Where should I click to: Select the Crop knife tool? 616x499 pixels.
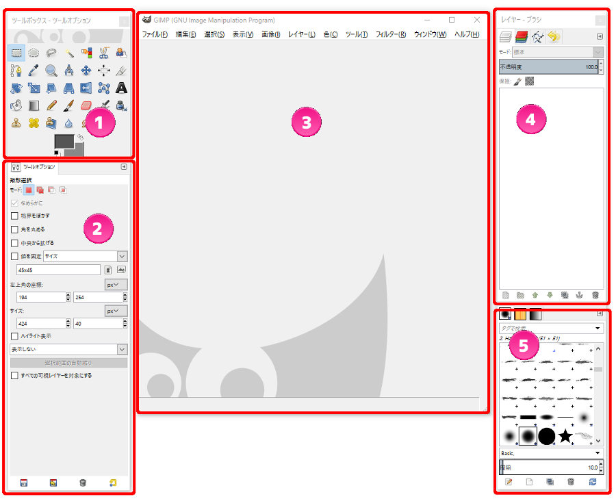click(x=121, y=71)
